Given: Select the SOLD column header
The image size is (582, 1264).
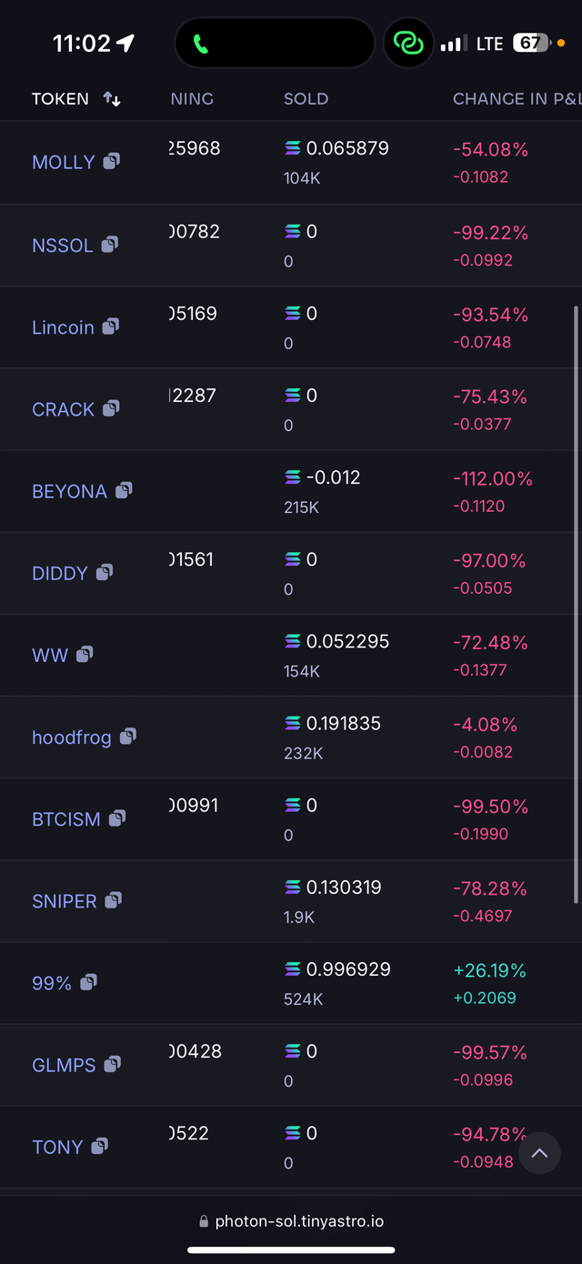Looking at the screenshot, I should coord(306,99).
